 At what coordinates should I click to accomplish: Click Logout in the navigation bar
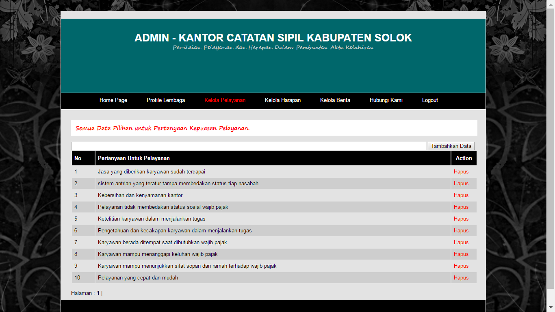[430, 100]
